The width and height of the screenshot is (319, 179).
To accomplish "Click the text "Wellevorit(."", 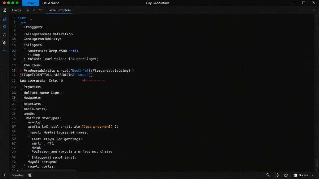I will tap(35, 109).
